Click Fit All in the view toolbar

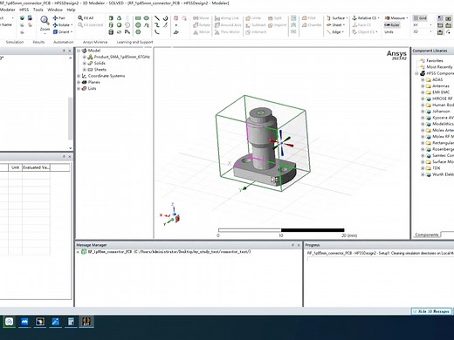pyautogui.click(x=86, y=18)
